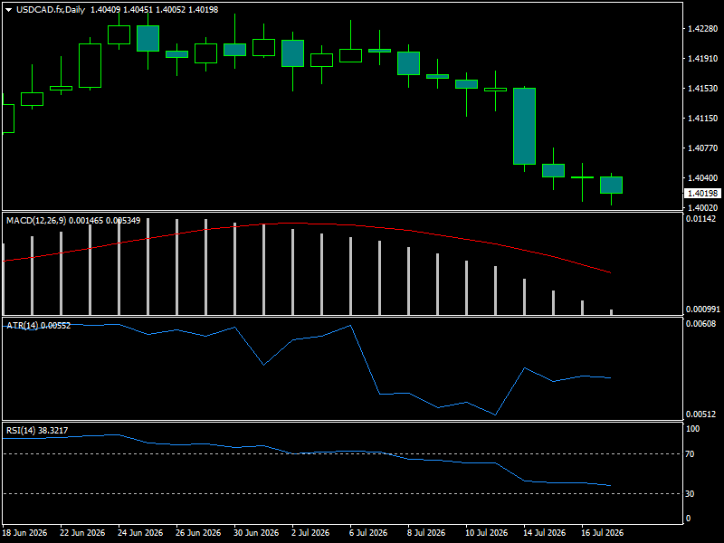Click the 18 Jun 2026 date label
The image size is (724, 543).
(24, 533)
